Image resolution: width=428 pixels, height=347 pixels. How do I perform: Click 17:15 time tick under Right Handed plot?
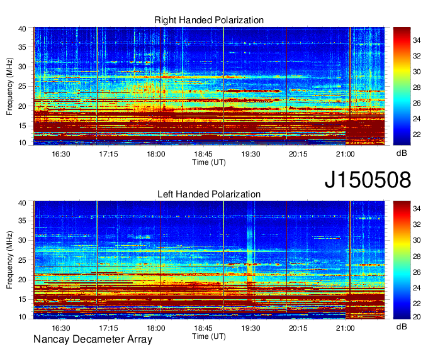[108, 154]
